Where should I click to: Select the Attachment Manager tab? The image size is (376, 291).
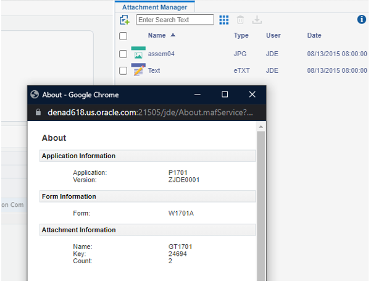155,7
